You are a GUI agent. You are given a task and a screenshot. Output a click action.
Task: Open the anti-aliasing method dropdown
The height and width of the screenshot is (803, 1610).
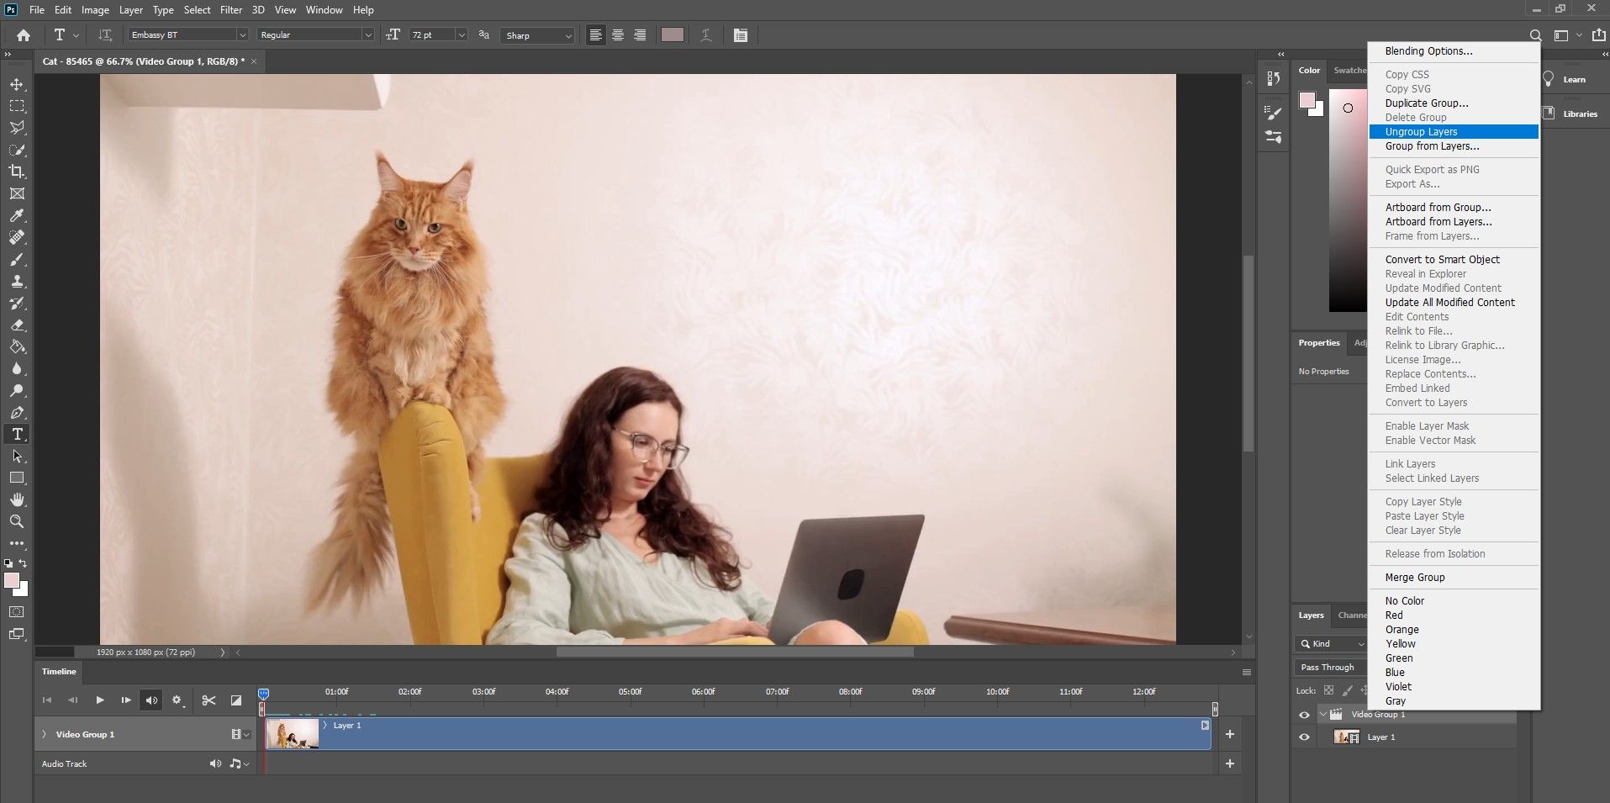tap(568, 35)
